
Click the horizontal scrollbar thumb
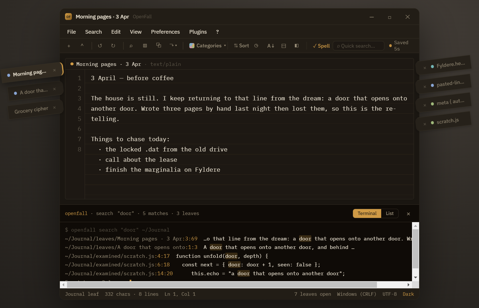(x=222, y=285)
